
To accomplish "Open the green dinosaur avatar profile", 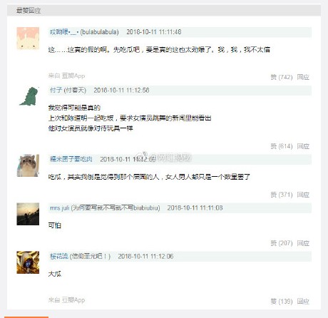I will [29, 96].
